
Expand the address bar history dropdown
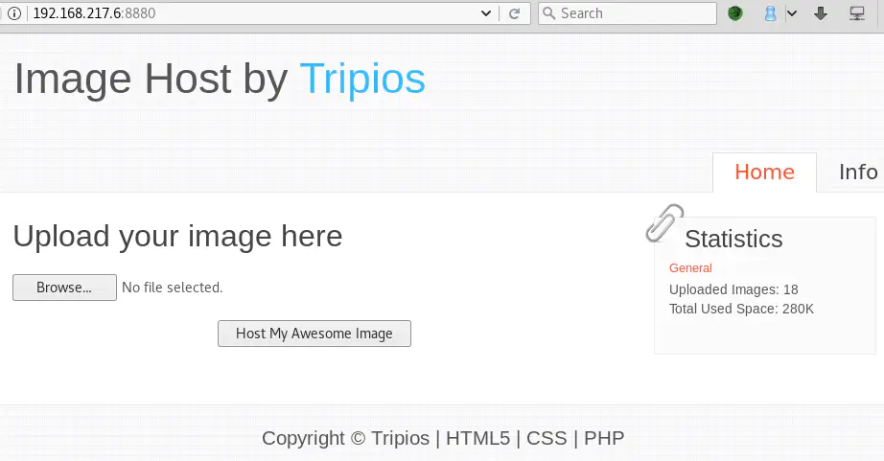(x=485, y=13)
